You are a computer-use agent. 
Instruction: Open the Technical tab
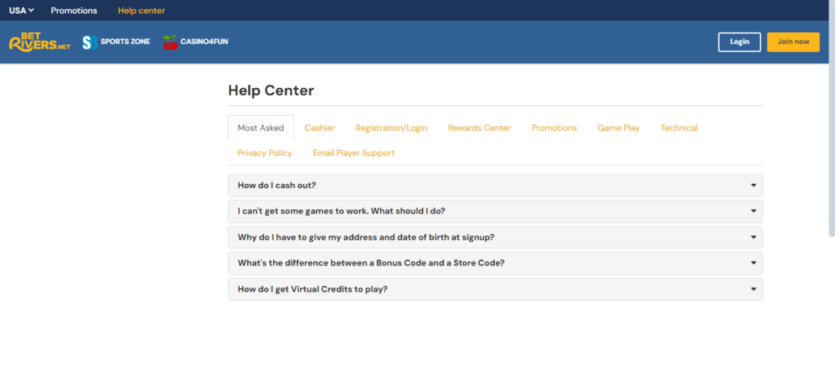679,128
